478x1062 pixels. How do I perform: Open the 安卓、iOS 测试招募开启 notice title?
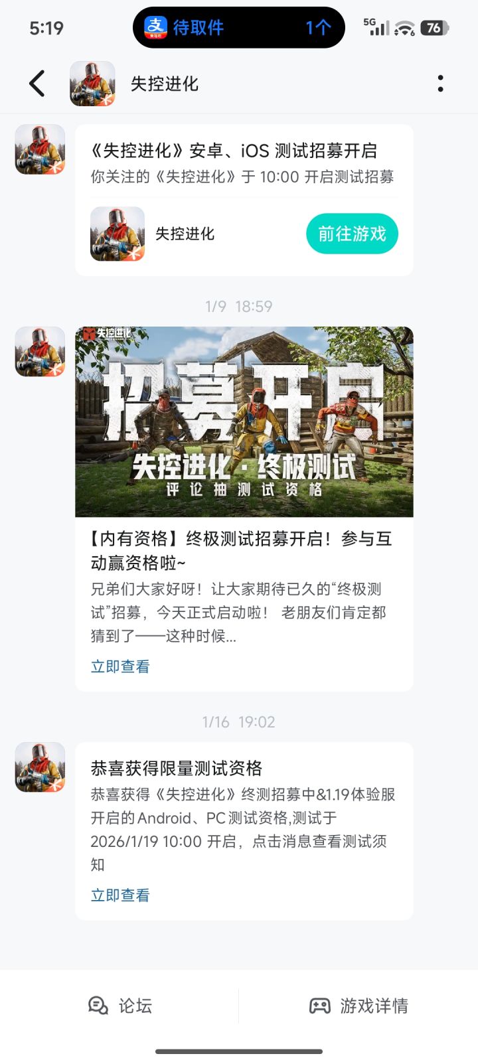(x=234, y=151)
